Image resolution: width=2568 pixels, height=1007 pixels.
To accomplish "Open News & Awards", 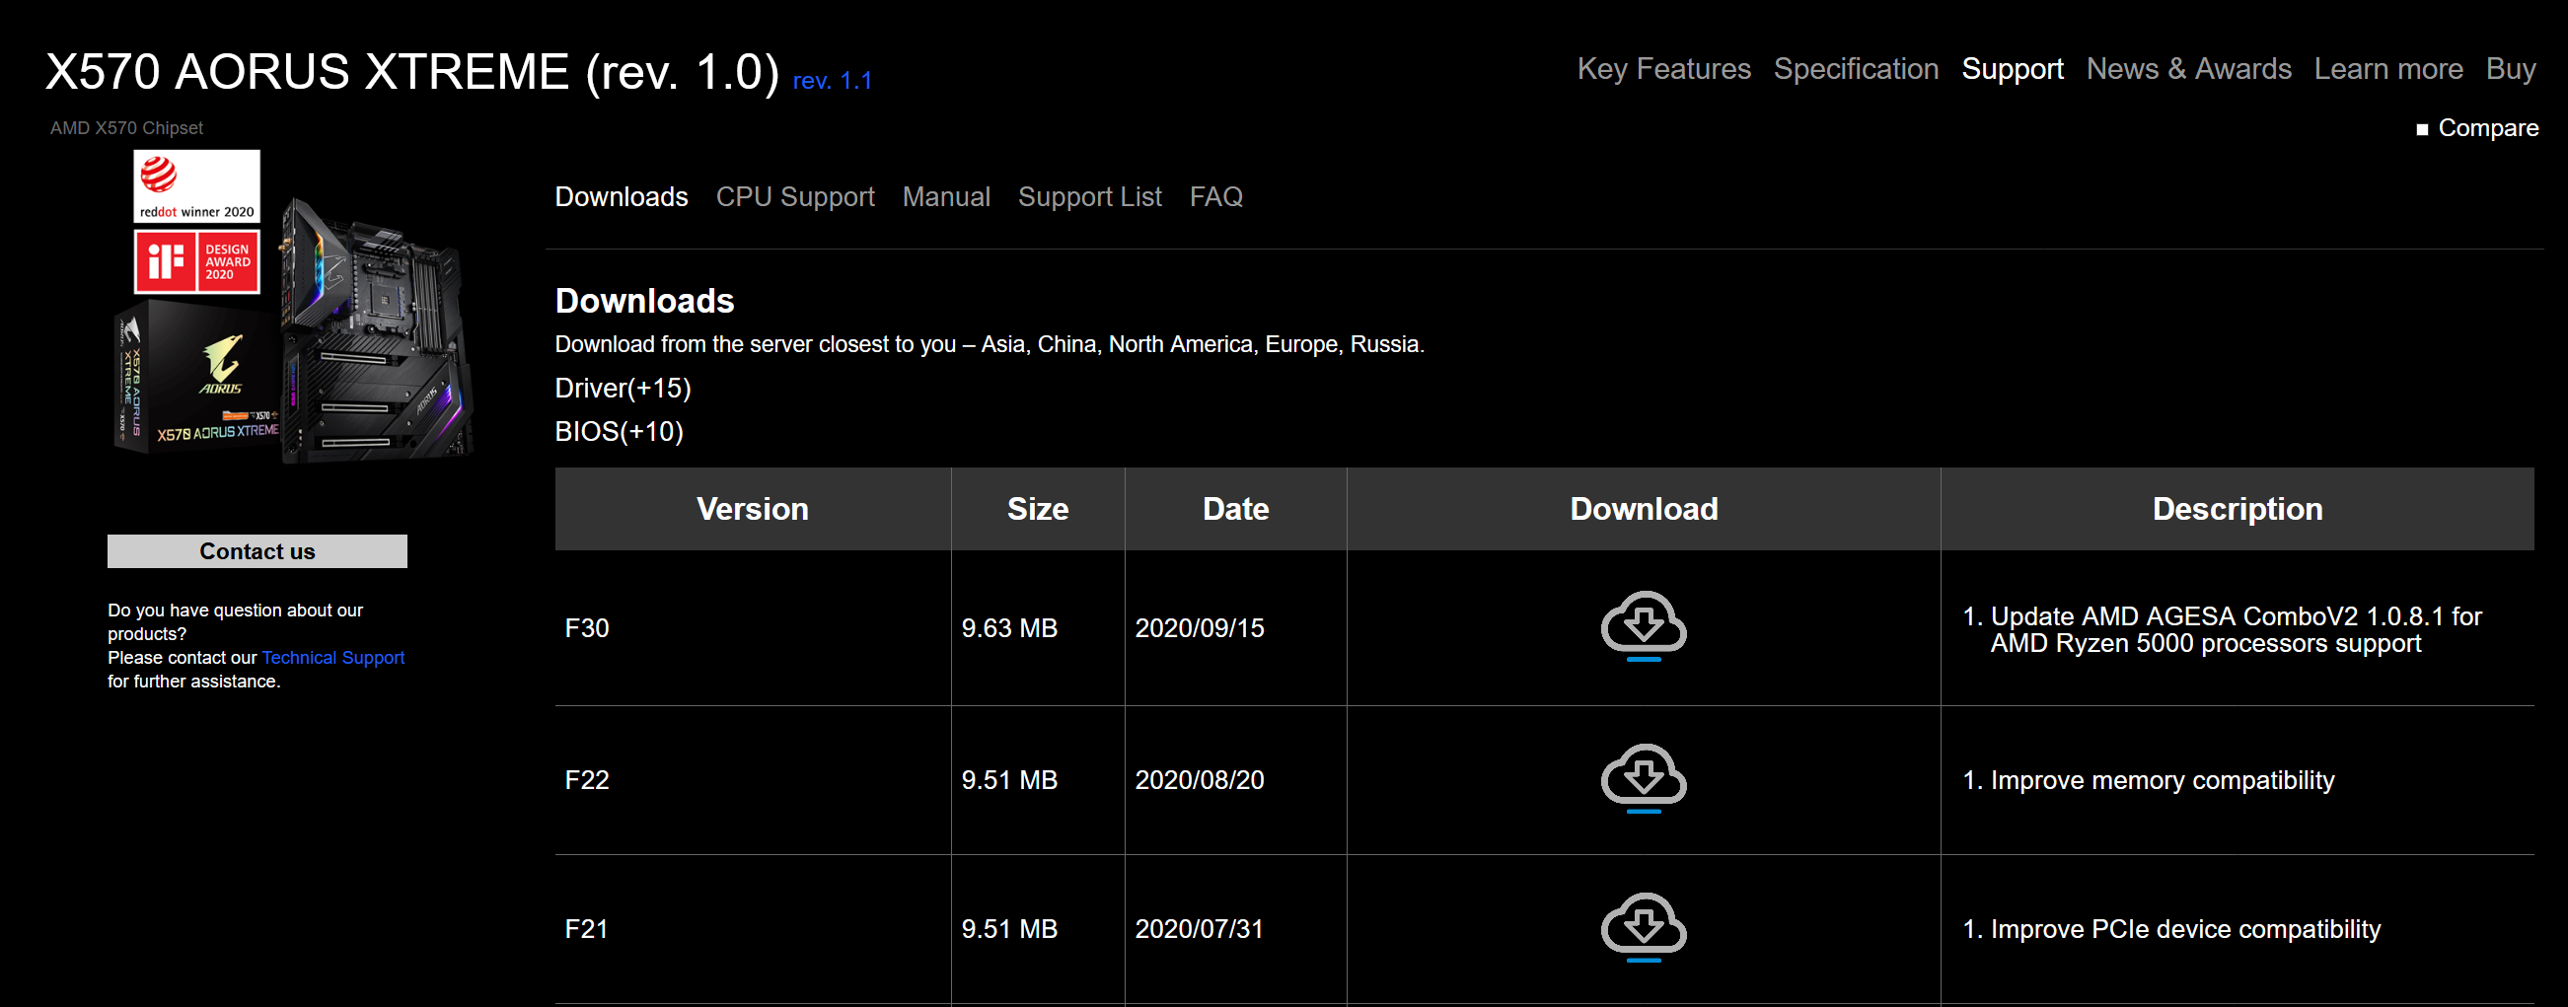I will 2188,69.
